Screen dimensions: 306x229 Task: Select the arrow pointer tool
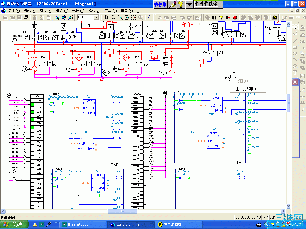point(295,27)
